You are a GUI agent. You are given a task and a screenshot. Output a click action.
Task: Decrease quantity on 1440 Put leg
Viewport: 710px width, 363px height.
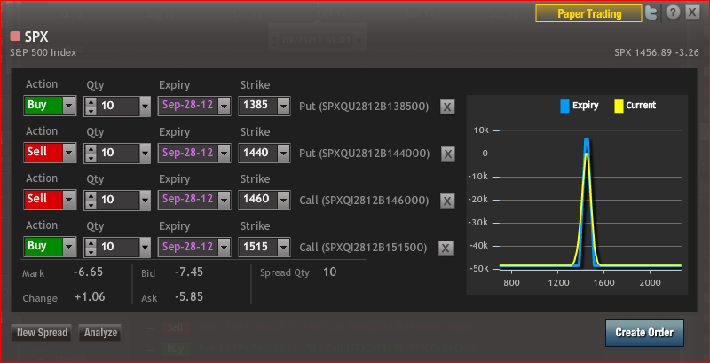tap(91, 158)
